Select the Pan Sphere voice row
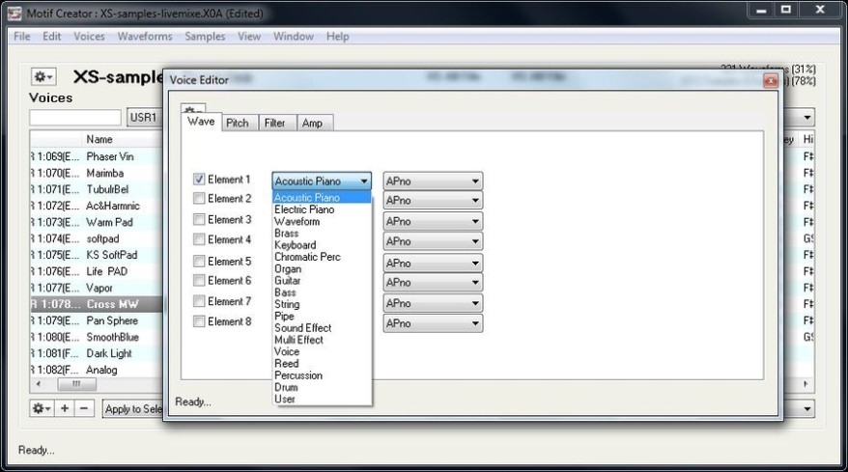Viewport: 848px width, 472px height. click(97, 320)
